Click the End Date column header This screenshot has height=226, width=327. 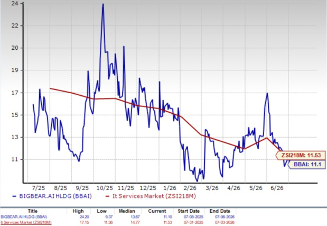tap(220, 211)
